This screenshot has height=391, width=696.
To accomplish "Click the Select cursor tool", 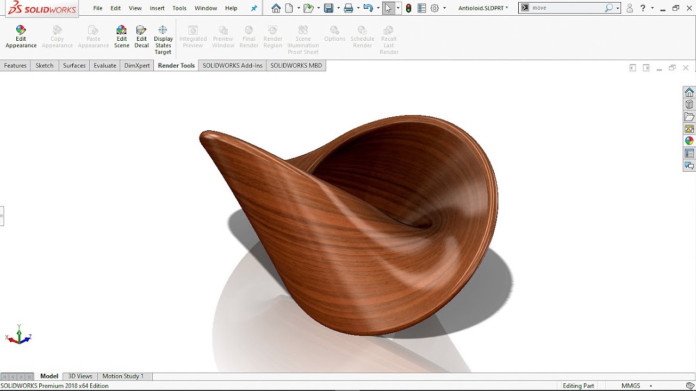I will [388, 8].
